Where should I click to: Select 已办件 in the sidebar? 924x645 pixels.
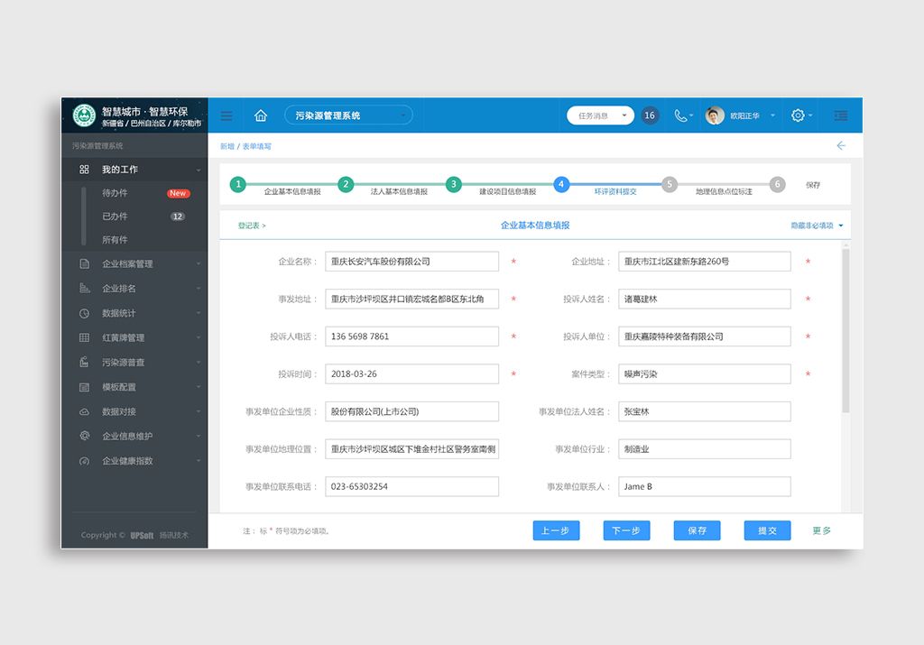coord(115,217)
